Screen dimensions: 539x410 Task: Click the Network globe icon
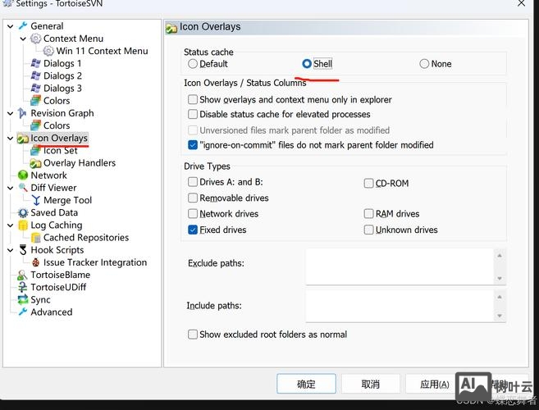click(23, 175)
